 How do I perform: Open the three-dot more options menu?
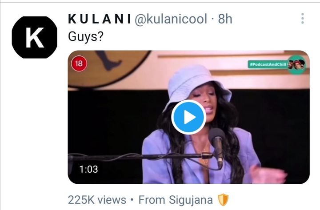click(x=303, y=19)
